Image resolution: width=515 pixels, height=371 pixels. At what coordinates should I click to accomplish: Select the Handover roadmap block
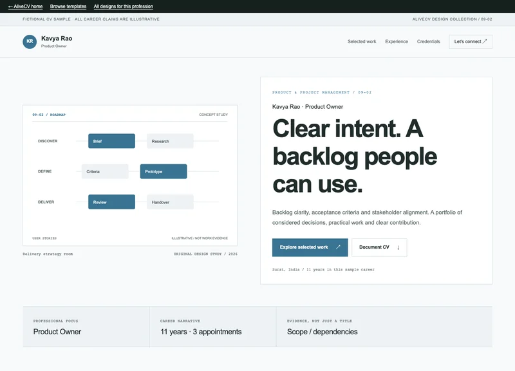coord(170,202)
